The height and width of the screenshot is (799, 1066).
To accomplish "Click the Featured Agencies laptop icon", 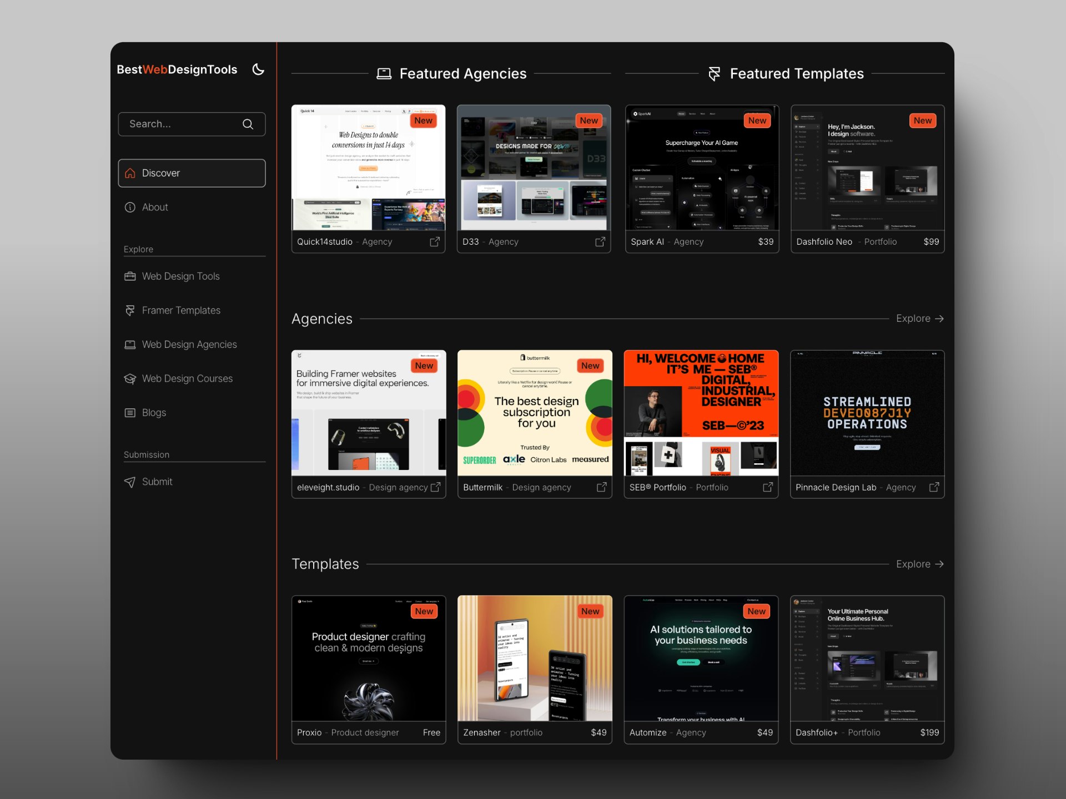I will point(384,74).
